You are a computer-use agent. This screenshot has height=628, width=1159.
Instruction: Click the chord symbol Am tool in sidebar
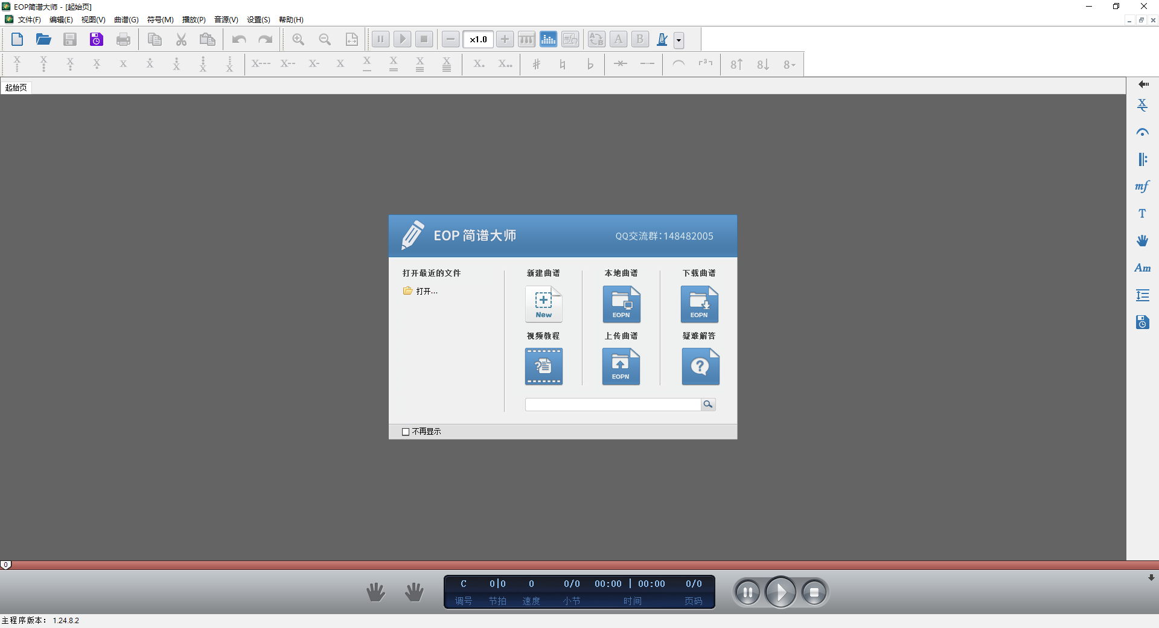[x=1142, y=268]
